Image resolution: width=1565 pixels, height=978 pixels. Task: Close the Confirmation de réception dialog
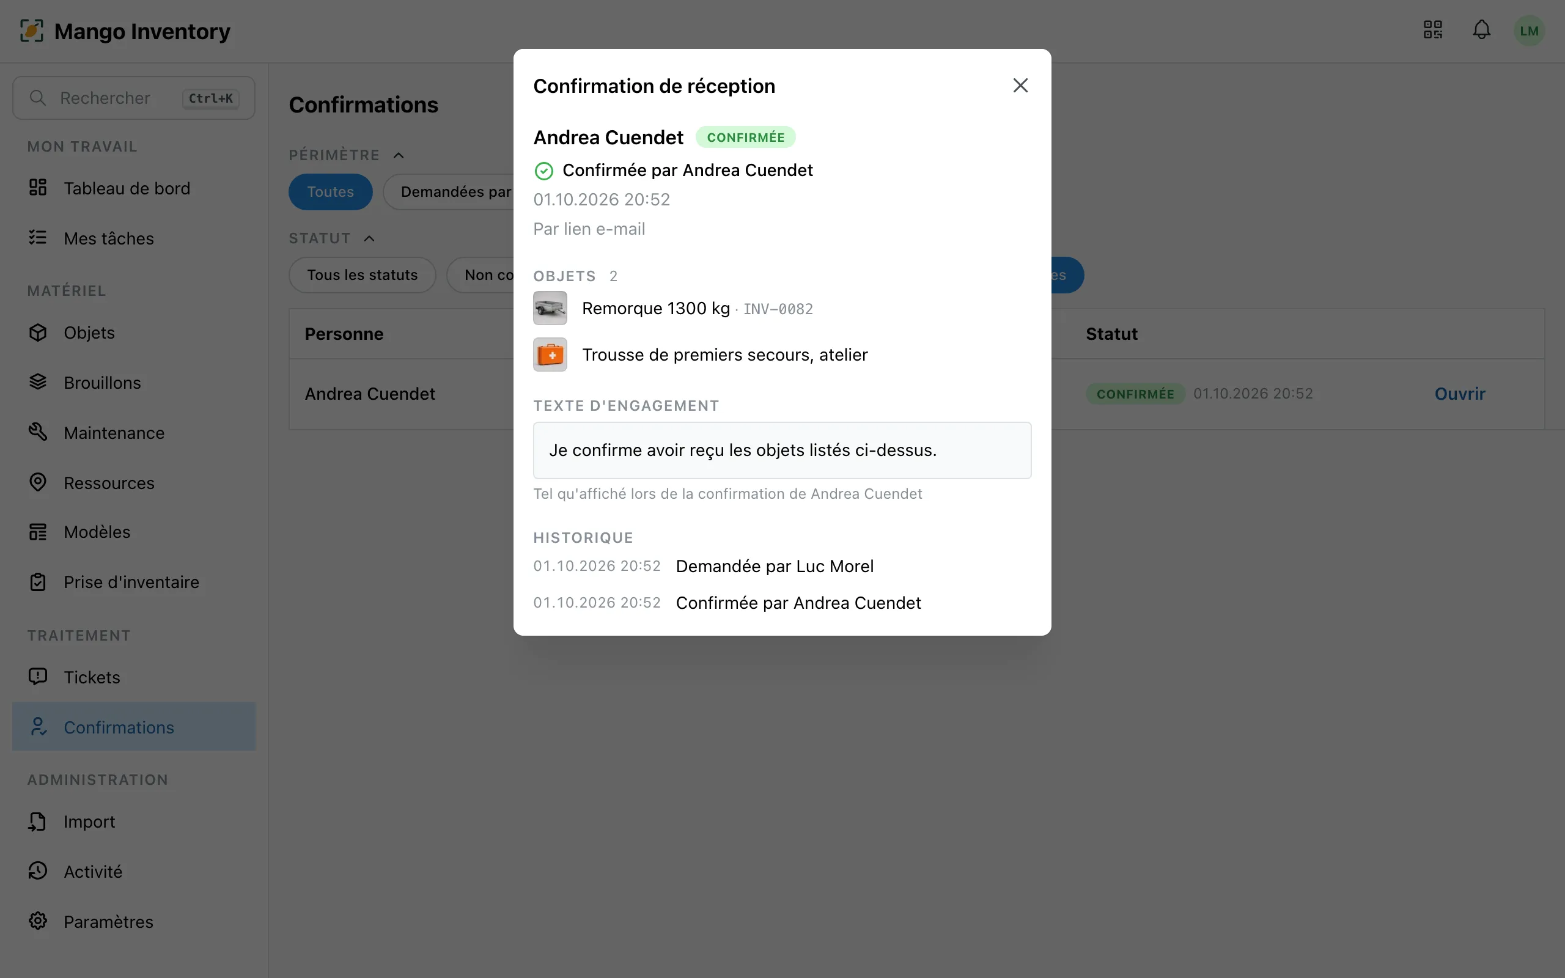pos(1020,86)
